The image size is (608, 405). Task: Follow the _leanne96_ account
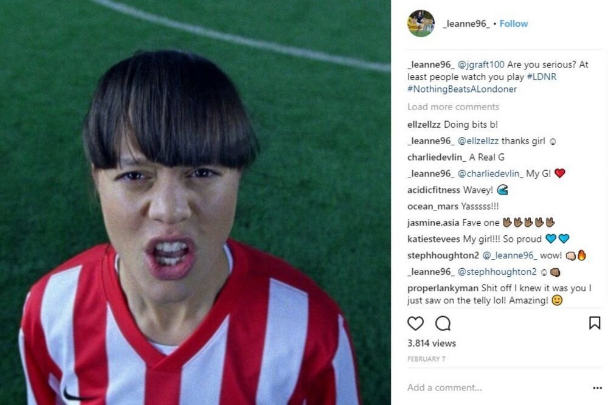pos(513,24)
